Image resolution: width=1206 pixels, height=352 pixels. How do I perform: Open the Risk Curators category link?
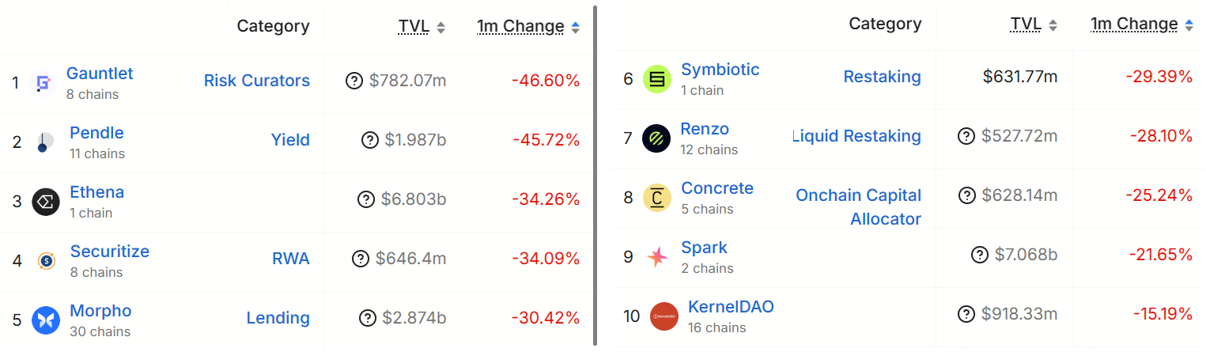point(256,81)
